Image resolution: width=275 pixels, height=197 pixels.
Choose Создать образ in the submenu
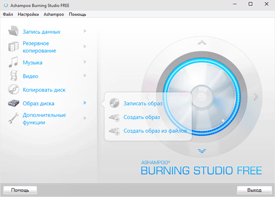click(x=142, y=117)
